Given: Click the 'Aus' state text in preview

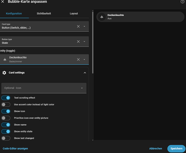Looking at the screenshot, I should (109, 18).
